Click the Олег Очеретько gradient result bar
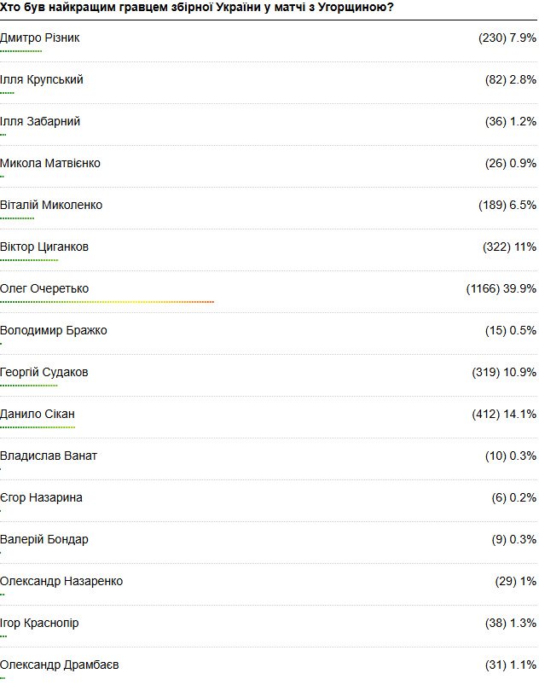Image resolution: width=539 pixels, height=685 pixels. coord(107,302)
